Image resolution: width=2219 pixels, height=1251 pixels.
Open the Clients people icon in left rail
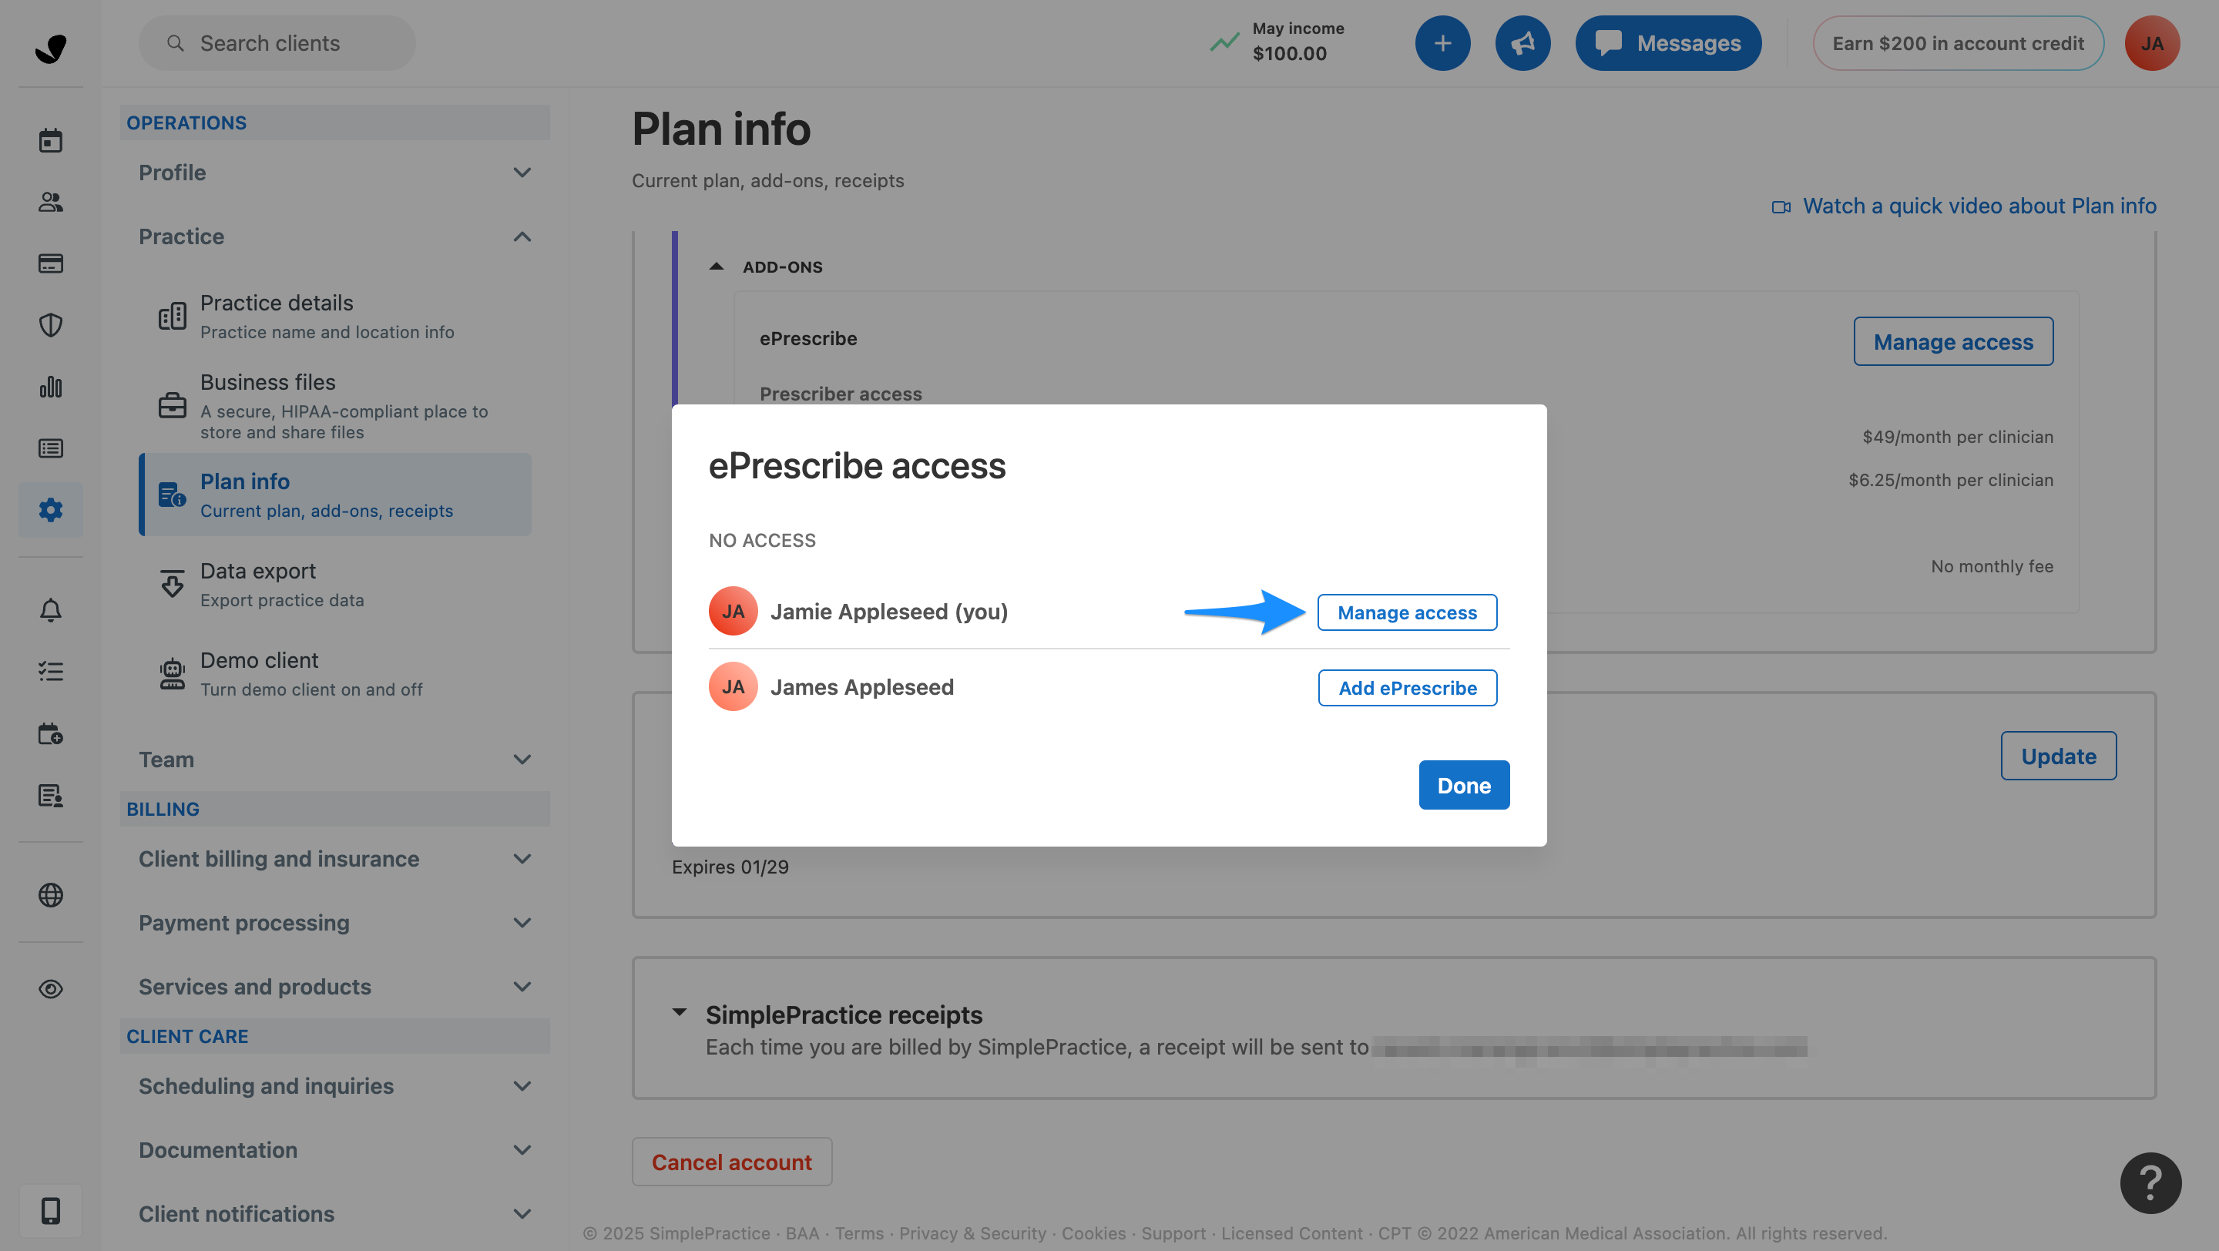[51, 202]
